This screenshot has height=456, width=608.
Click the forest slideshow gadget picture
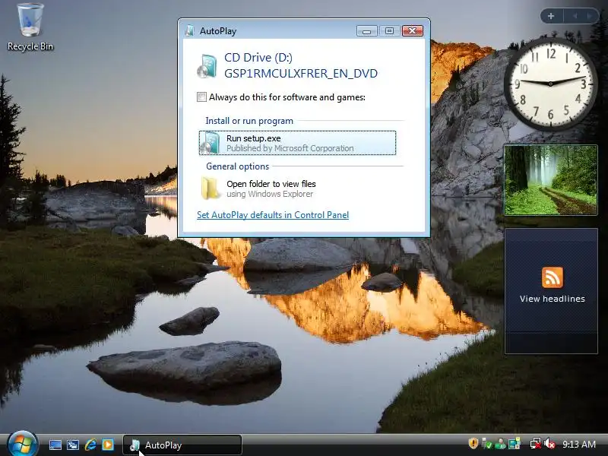550,180
